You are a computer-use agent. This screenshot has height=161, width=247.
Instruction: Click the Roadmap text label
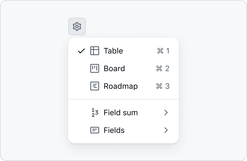click(x=120, y=86)
